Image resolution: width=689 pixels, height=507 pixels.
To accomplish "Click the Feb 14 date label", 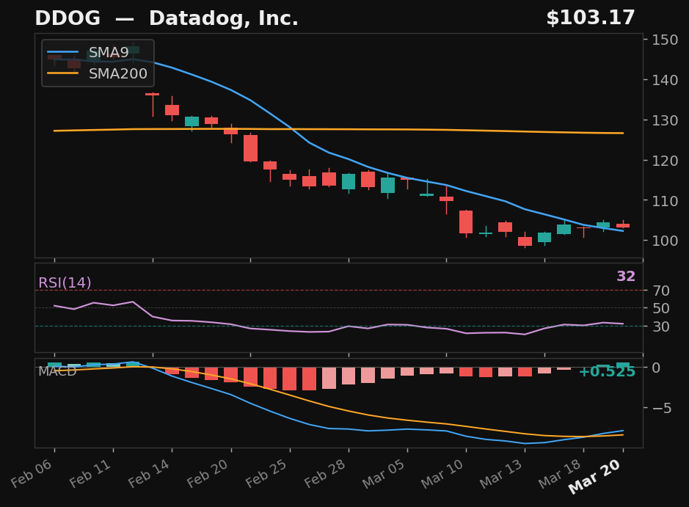I will 150,473.
